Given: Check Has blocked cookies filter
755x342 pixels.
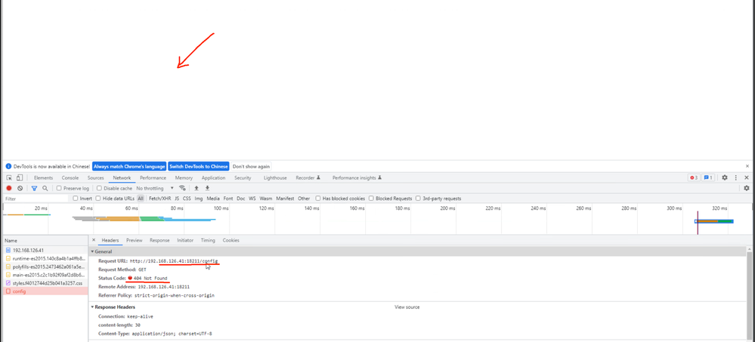Looking at the screenshot, I should 318,198.
